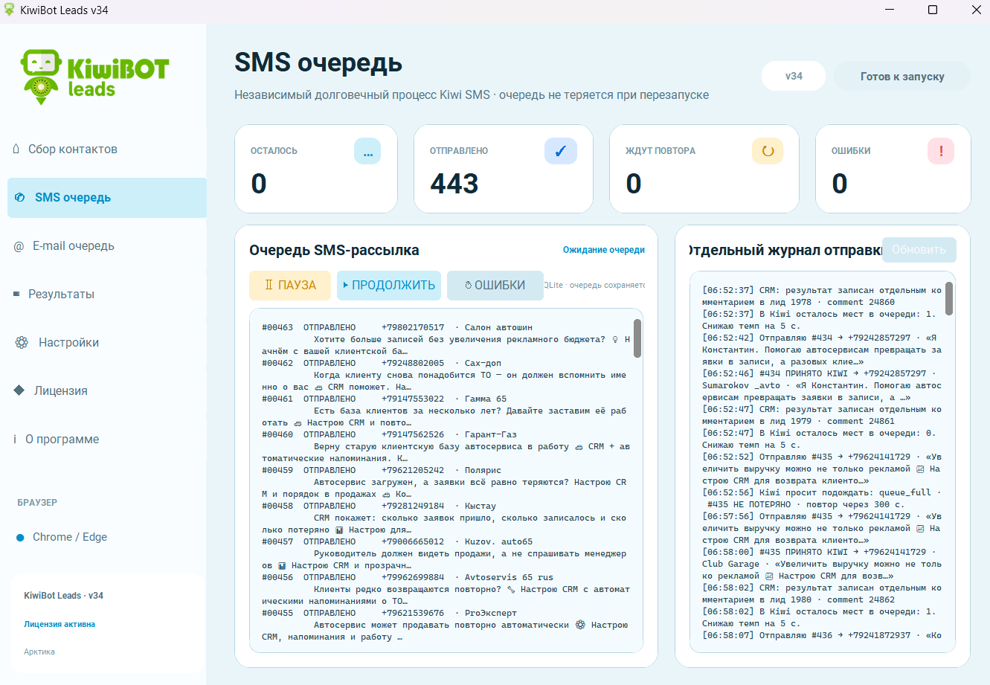Click the Ожидание очереди status text

604,250
